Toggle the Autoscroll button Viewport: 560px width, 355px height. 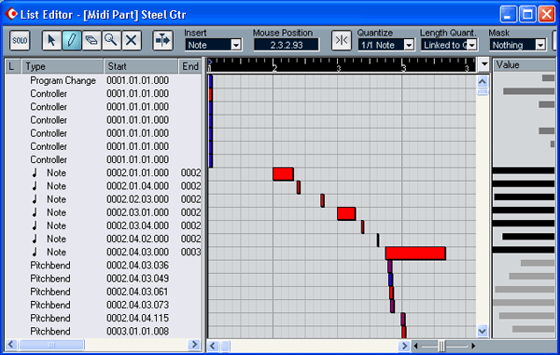click(162, 40)
